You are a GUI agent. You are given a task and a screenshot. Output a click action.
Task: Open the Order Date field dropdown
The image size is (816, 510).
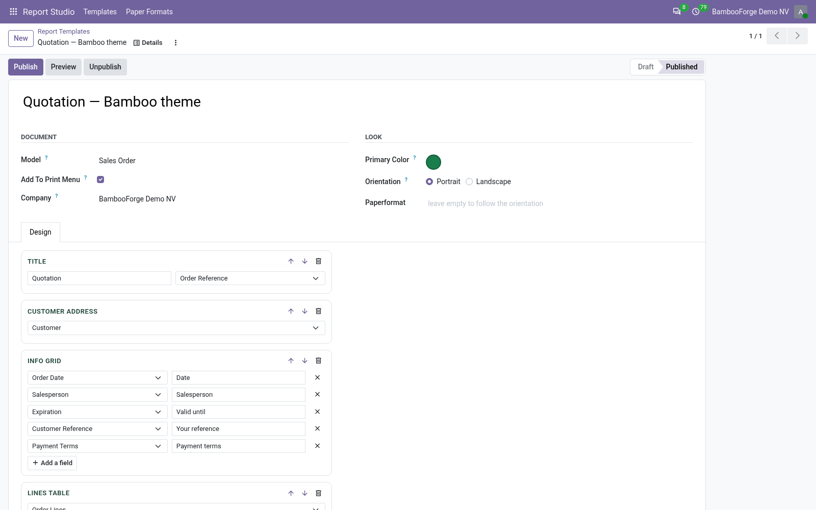pyautogui.click(x=97, y=378)
